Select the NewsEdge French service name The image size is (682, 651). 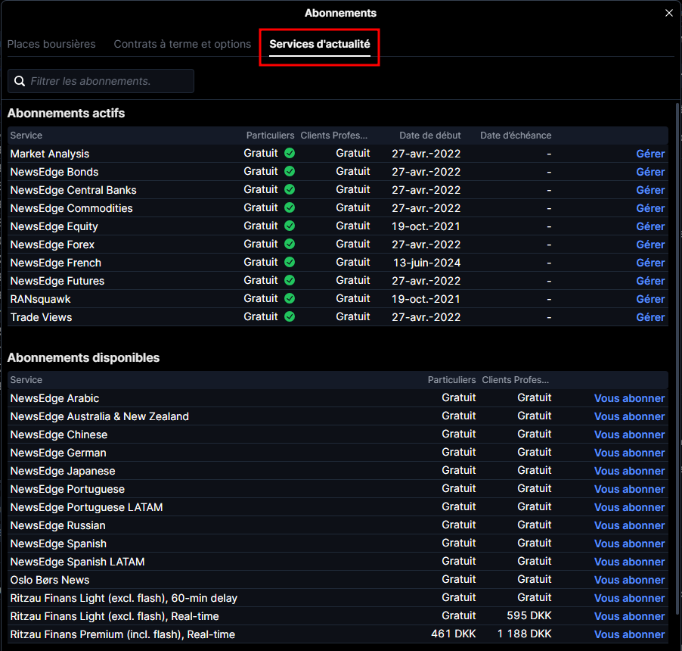click(56, 263)
